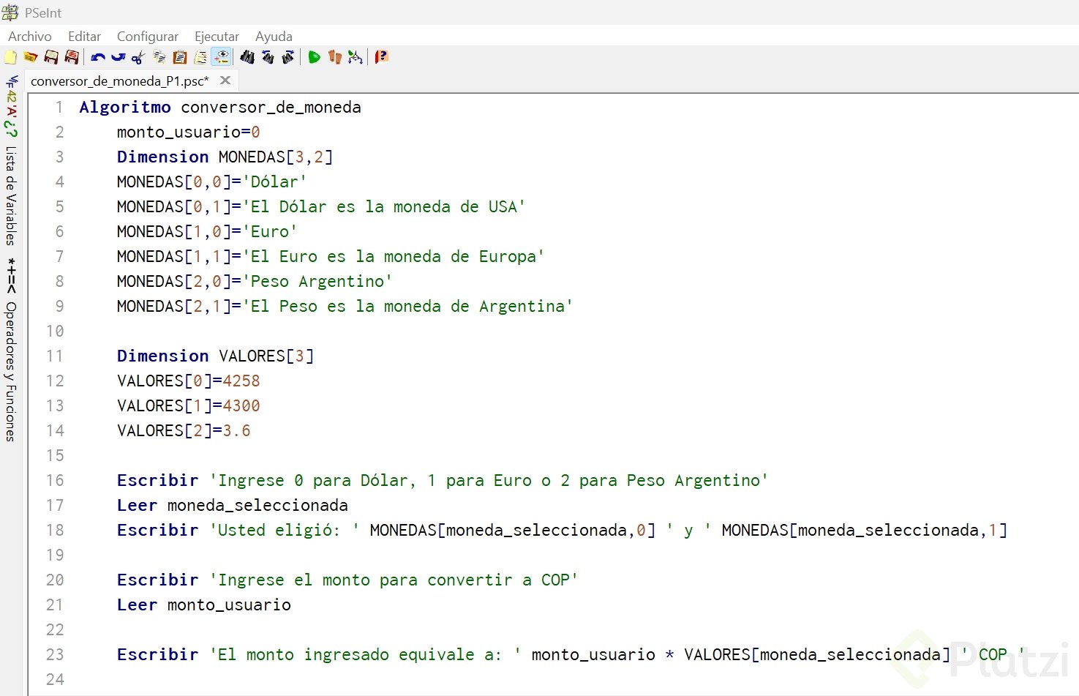Open the Archivo menu
1079x696 pixels.
click(x=30, y=37)
